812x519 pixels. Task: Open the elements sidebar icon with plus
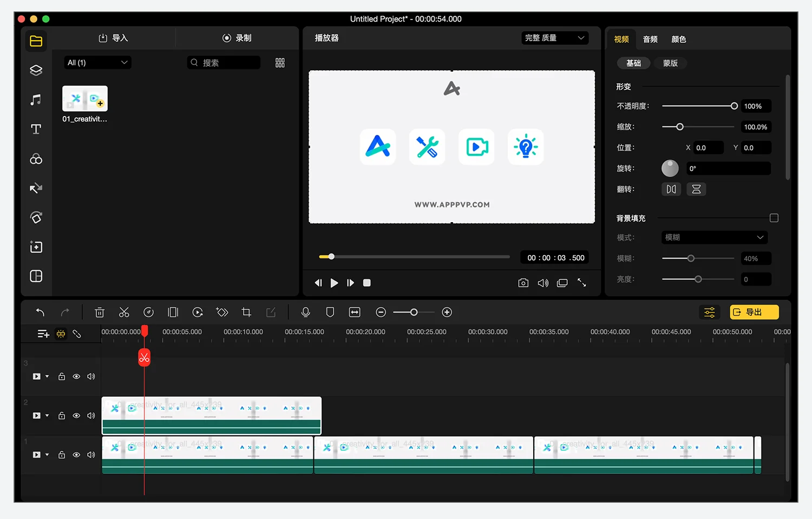click(x=36, y=247)
